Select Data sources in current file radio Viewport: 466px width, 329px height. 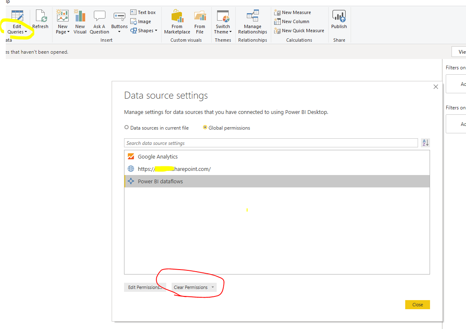click(x=127, y=127)
